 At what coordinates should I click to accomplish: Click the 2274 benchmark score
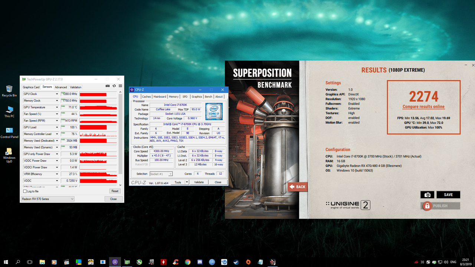click(424, 96)
